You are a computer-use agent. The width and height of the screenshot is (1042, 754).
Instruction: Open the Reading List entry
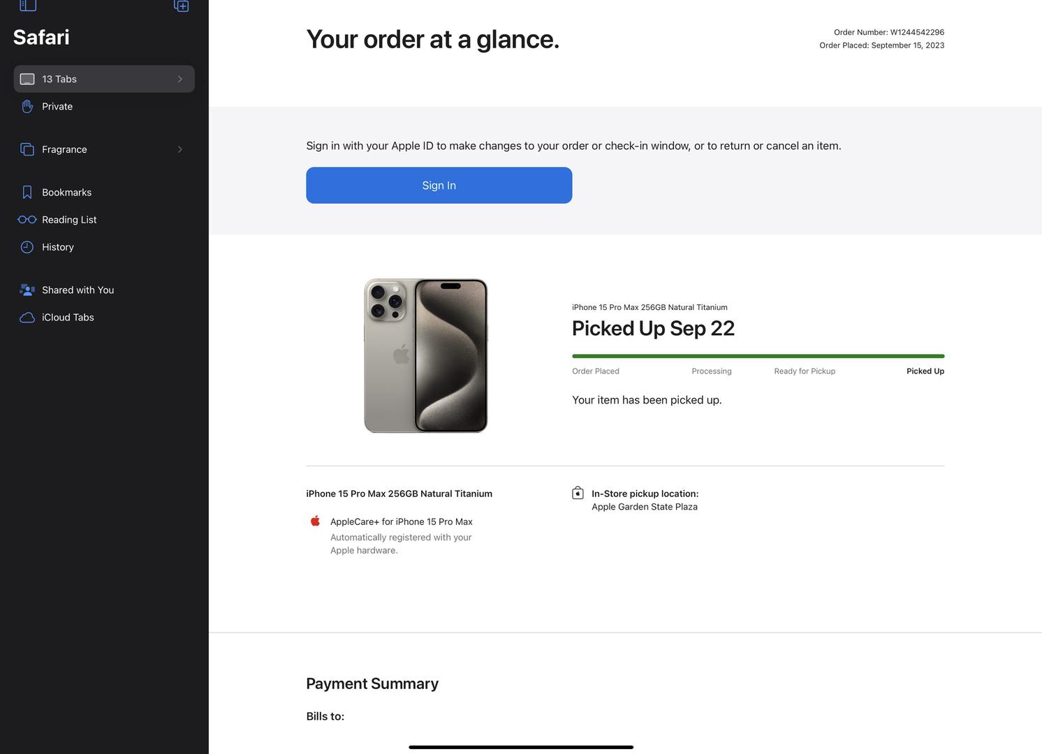(x=69, y=220)
